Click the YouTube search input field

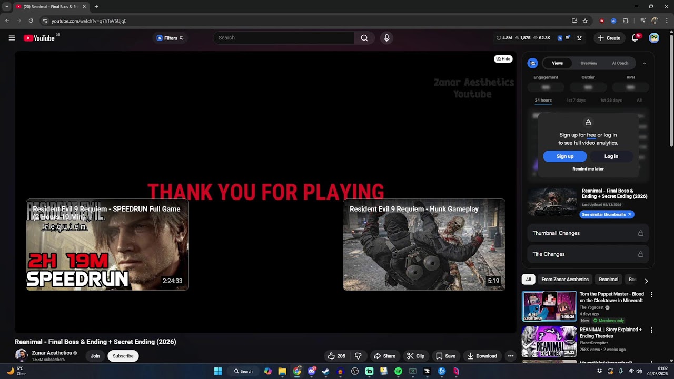[284, 38]
